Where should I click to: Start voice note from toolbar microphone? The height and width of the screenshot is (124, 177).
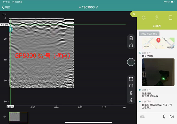point(131,93)
